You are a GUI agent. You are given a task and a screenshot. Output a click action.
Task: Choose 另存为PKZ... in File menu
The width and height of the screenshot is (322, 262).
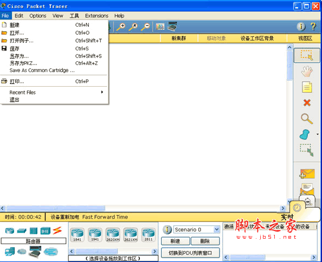coord(54,63)
